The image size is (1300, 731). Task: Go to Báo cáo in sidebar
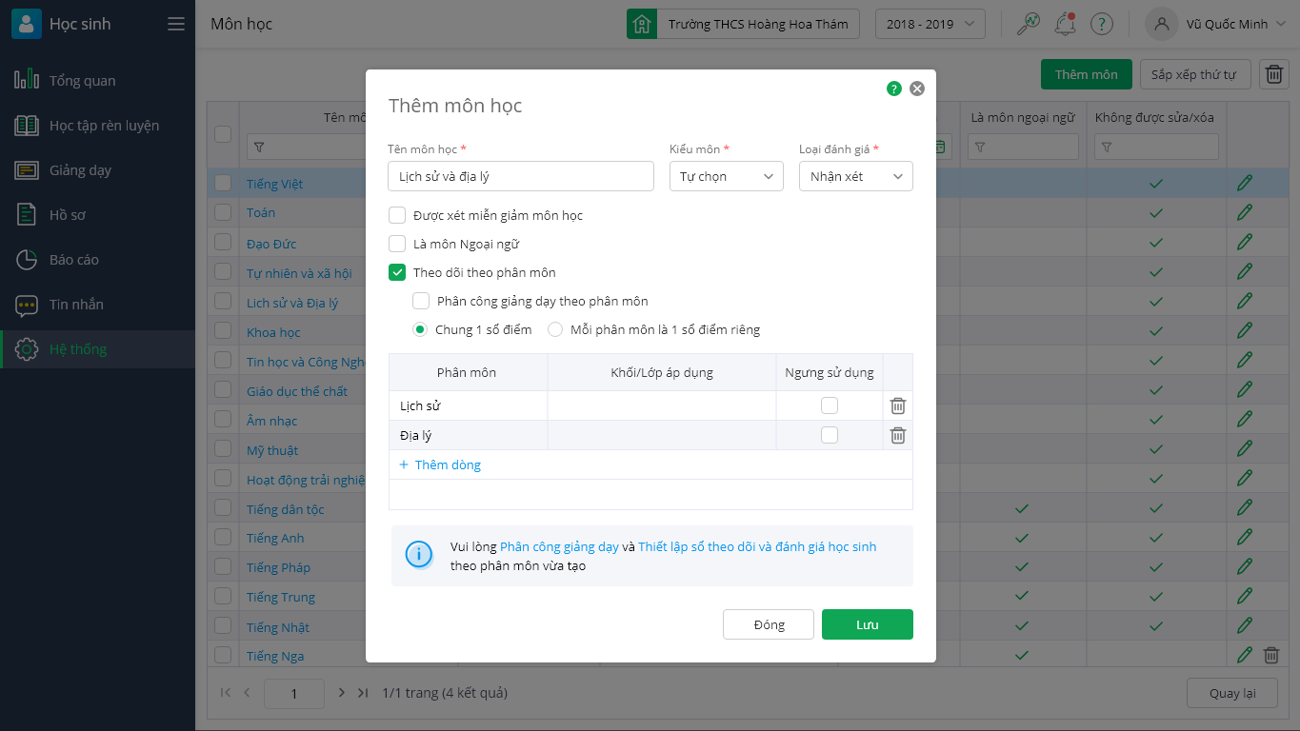click(x=74, y=260)
